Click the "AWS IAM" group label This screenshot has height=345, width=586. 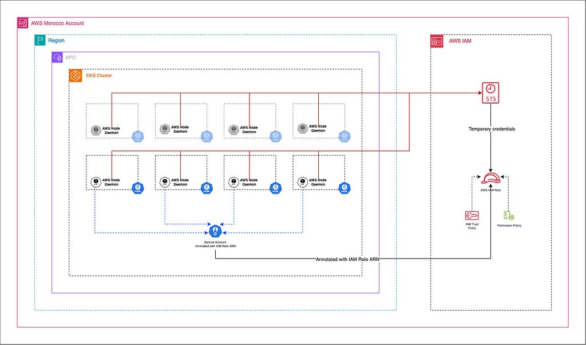click(x=460, y=41)
